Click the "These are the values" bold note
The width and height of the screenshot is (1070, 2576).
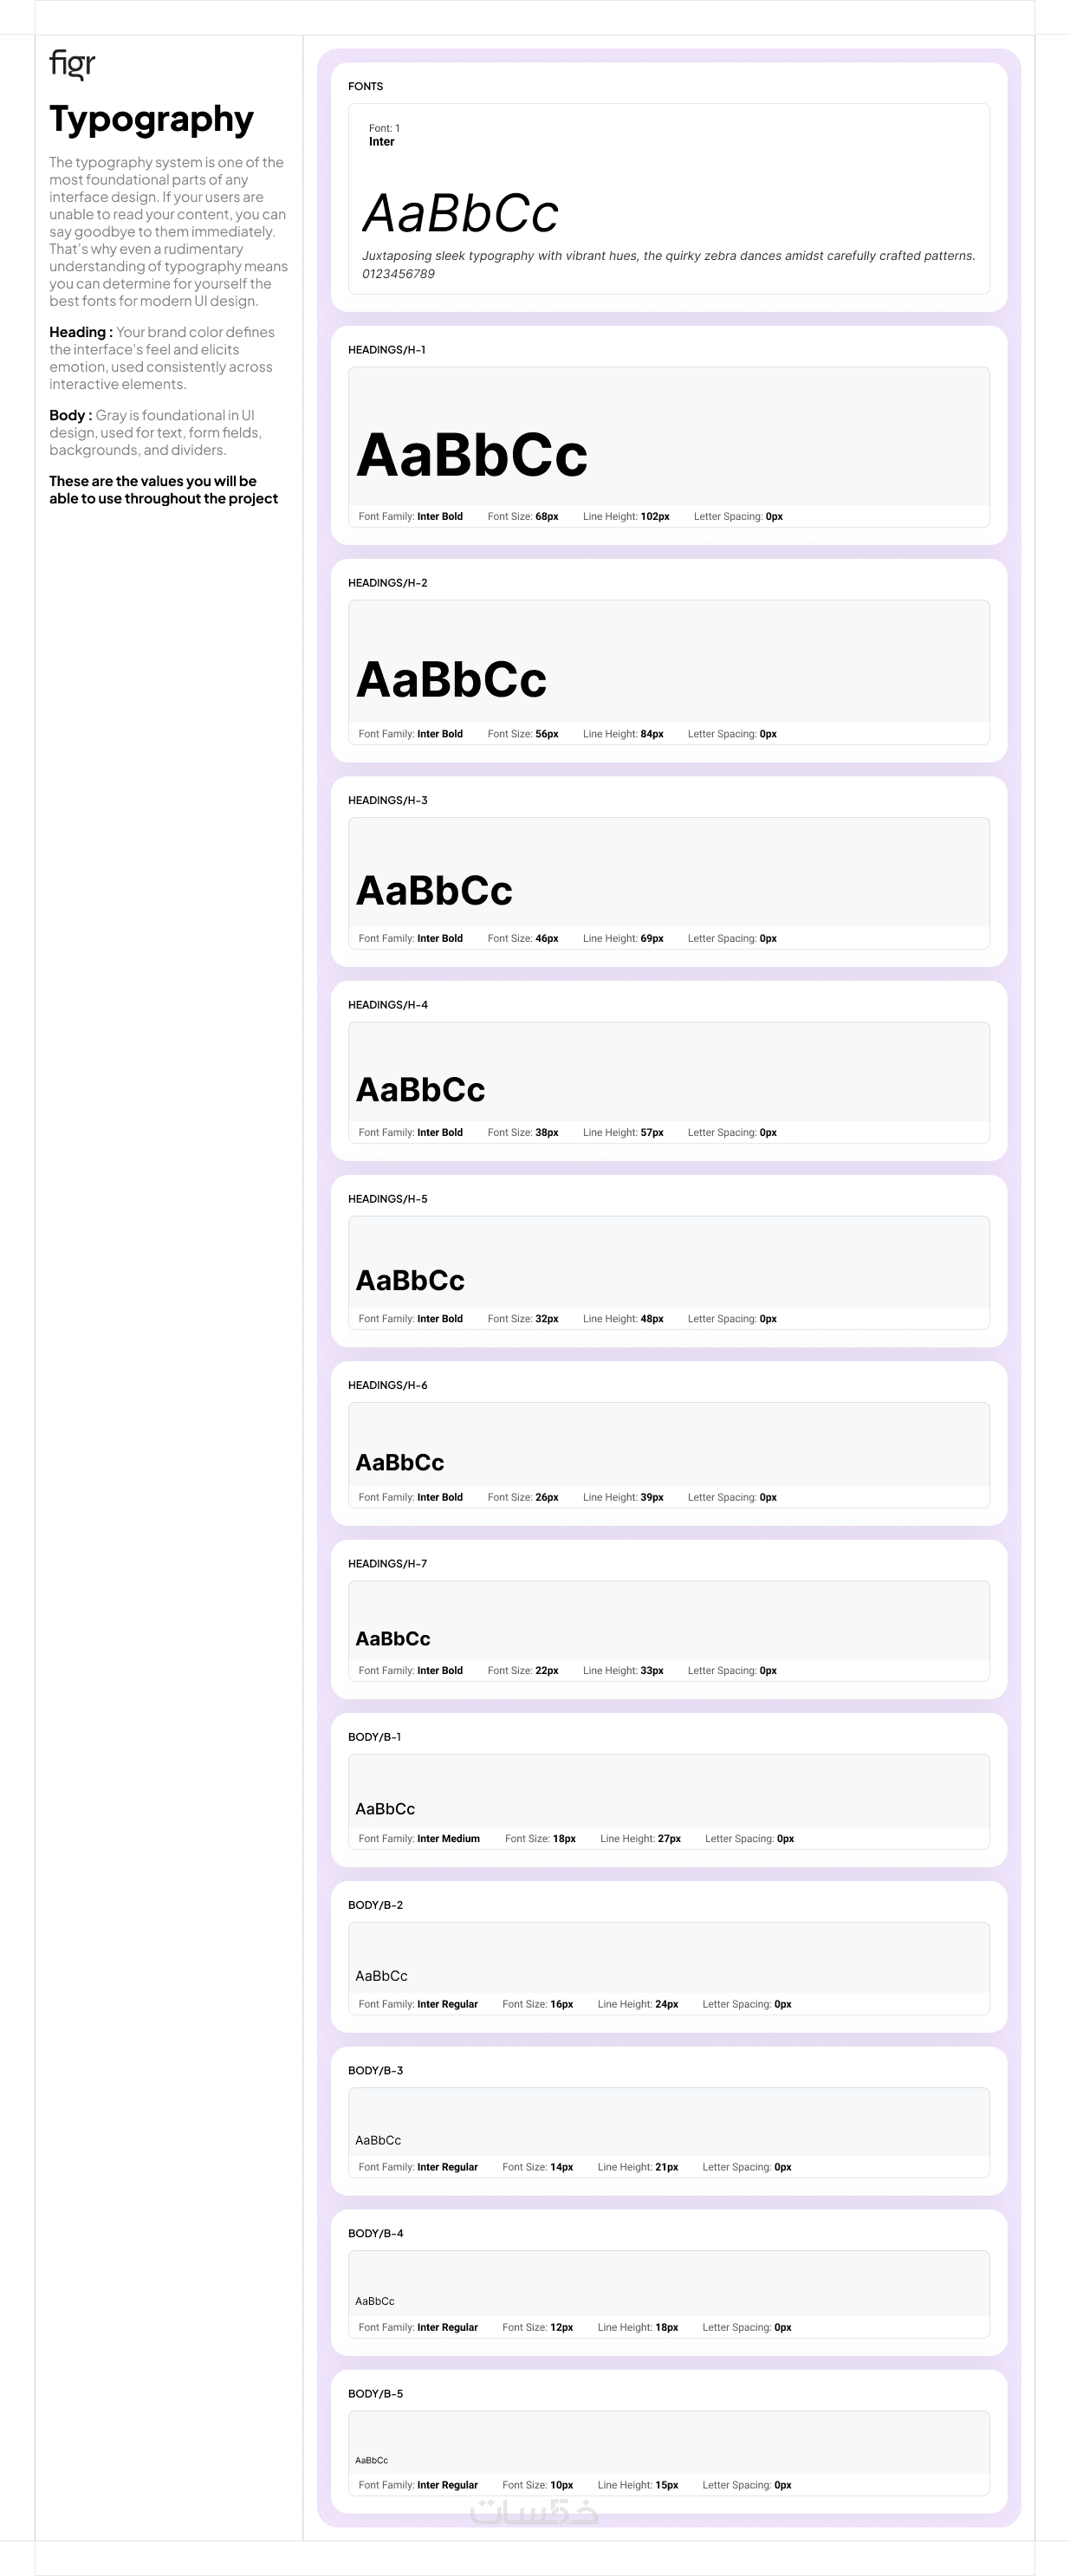pos(163,490)
